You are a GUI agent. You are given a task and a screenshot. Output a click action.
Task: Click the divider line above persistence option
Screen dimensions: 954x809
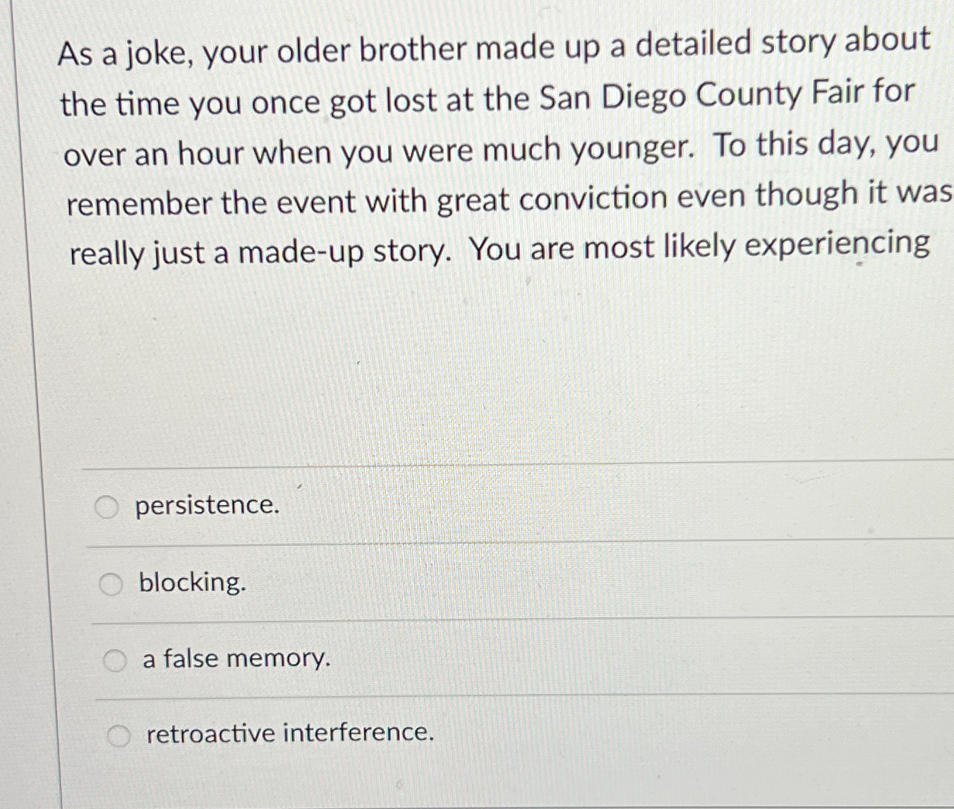click(494, 468)
